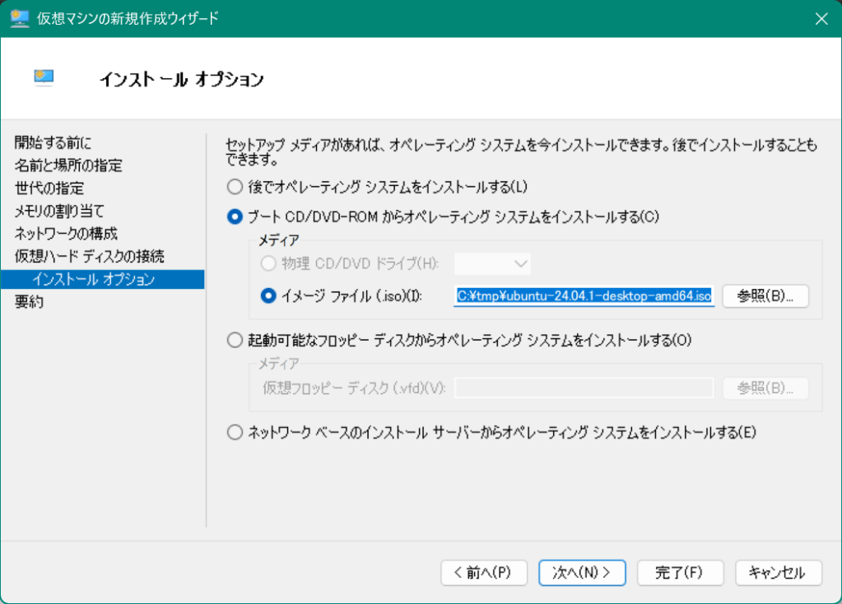Go to 仮想ハード ディスクの接続 step

89,256
